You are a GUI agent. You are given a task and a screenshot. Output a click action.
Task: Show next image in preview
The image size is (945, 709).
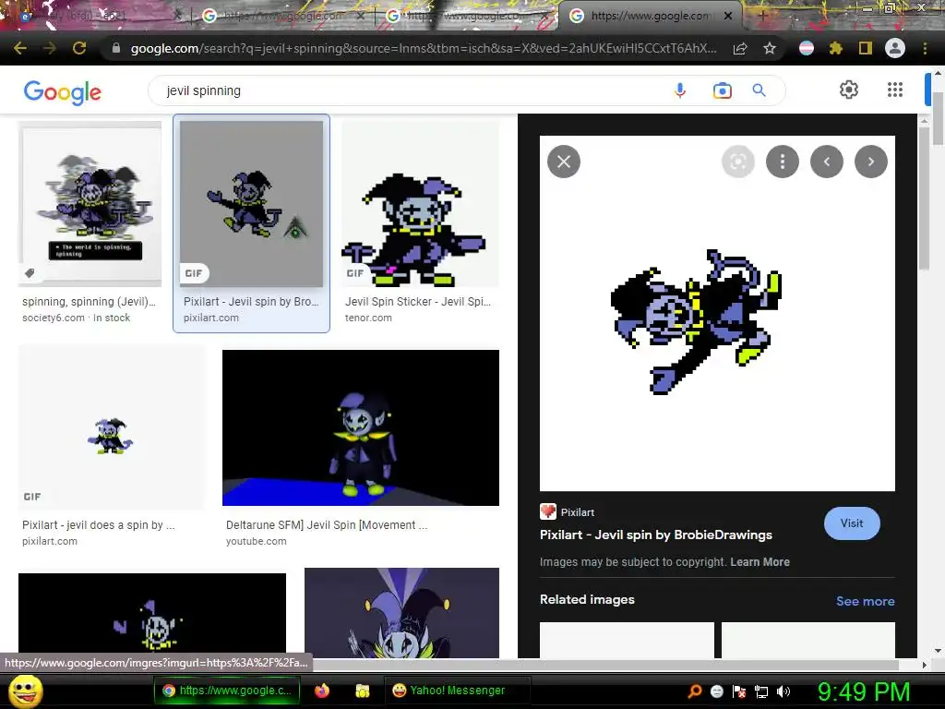871,162
